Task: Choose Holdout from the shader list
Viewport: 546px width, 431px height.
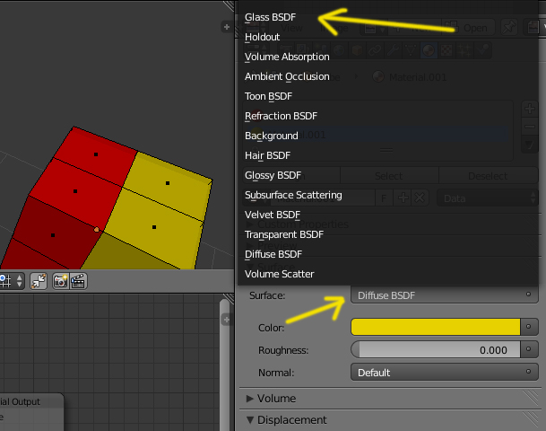Action: (262, 37)
